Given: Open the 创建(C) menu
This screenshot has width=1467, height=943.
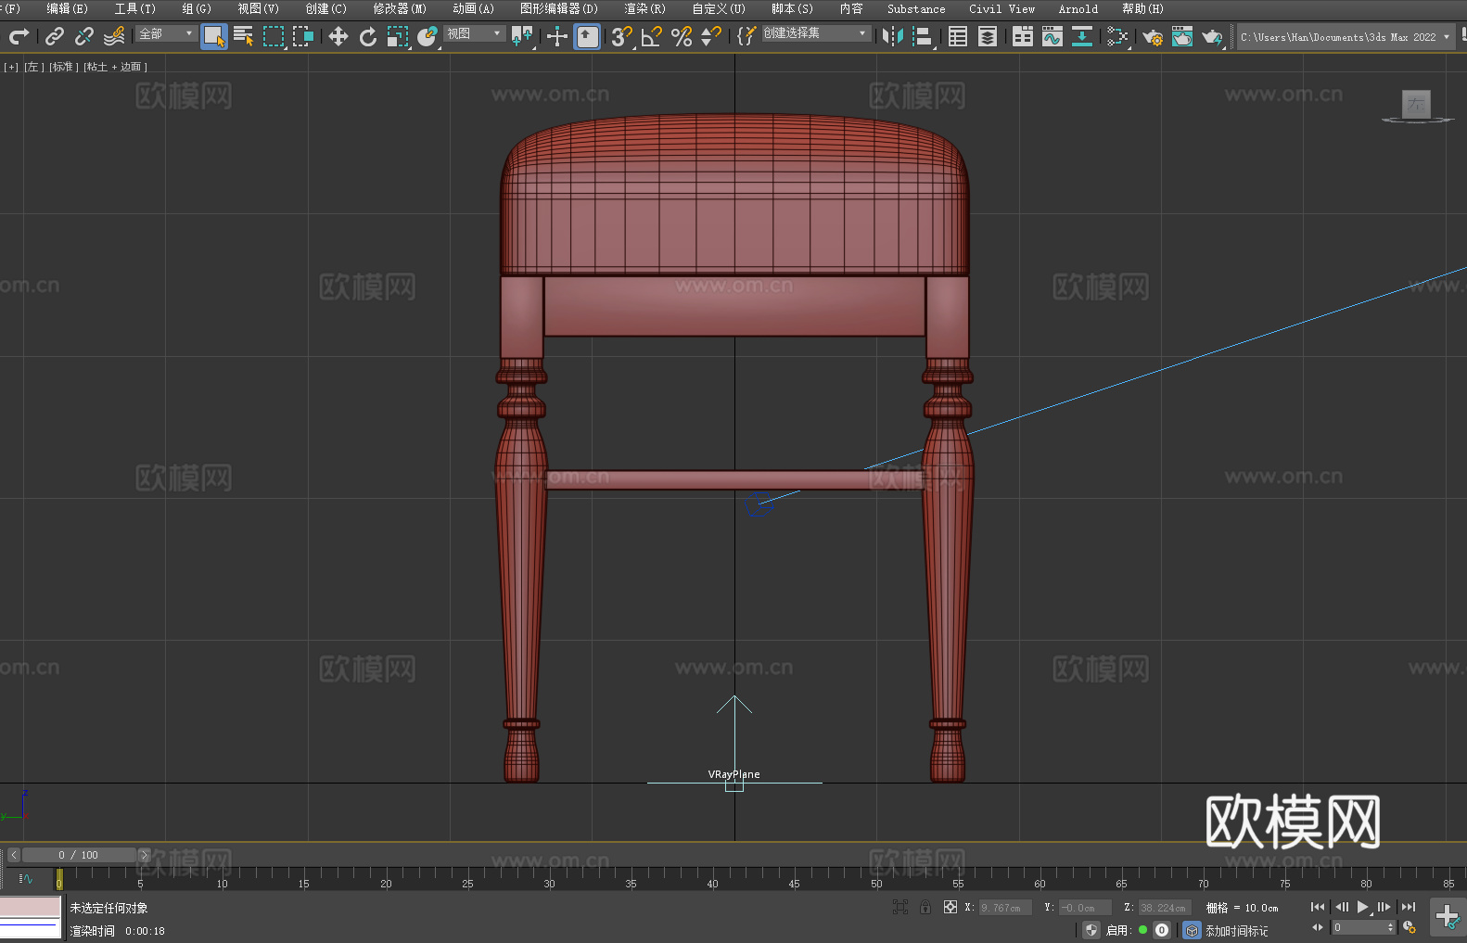Looking at the screenshot, I should [326, 8].
